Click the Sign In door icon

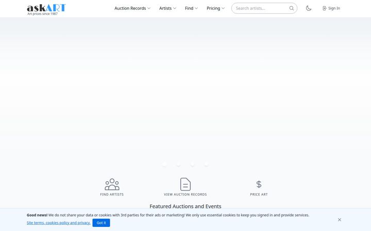(325, 8)
